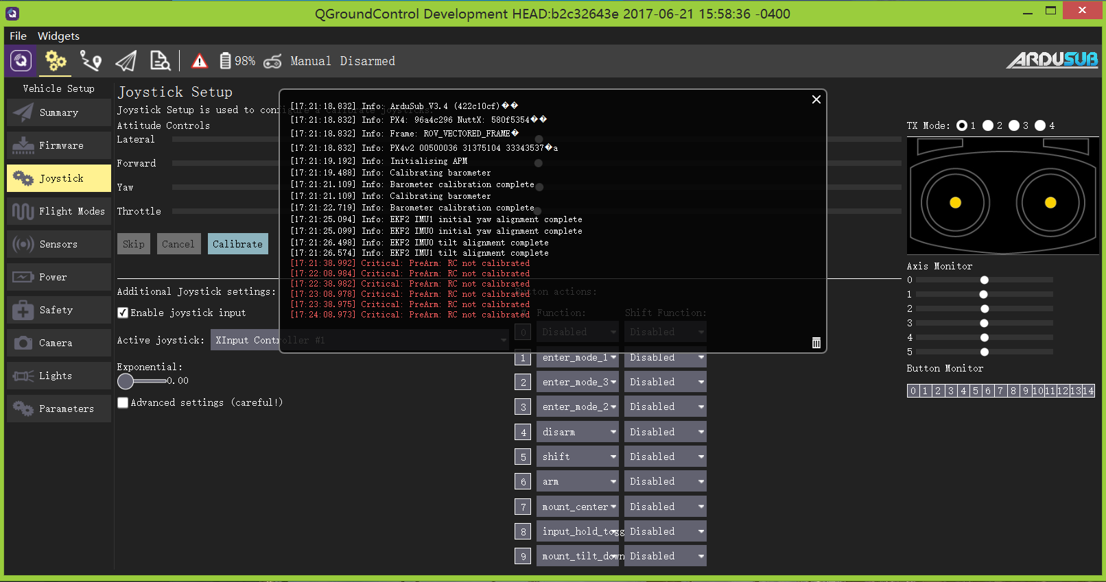Viewport: 1106px width, 582px height.
Task: Clear messages with the trash icon
Action: coord(816,343)
